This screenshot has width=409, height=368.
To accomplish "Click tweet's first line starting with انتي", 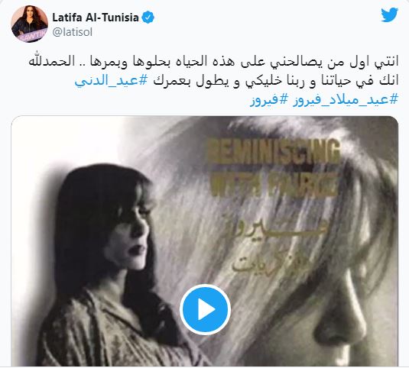I will coord(213,61).
